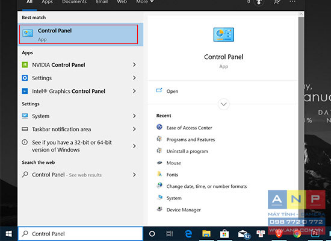Open Device Manager recent item

[x=184, y=210]
